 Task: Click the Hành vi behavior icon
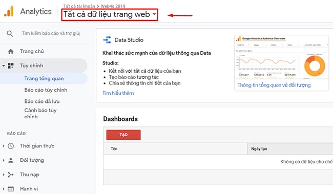coord(11,189)
